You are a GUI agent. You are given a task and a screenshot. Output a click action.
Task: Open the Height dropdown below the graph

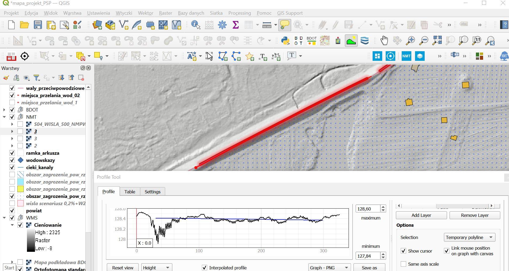tap(156, 268)
